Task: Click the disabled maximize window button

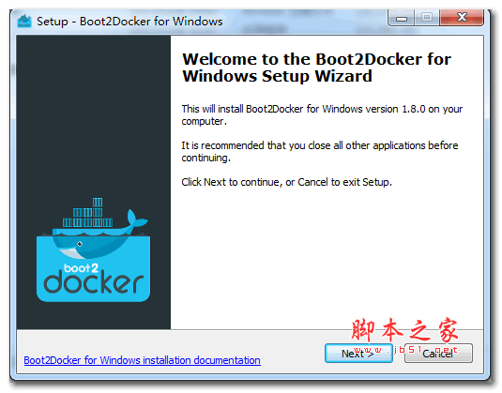Action: click(427, 17)
